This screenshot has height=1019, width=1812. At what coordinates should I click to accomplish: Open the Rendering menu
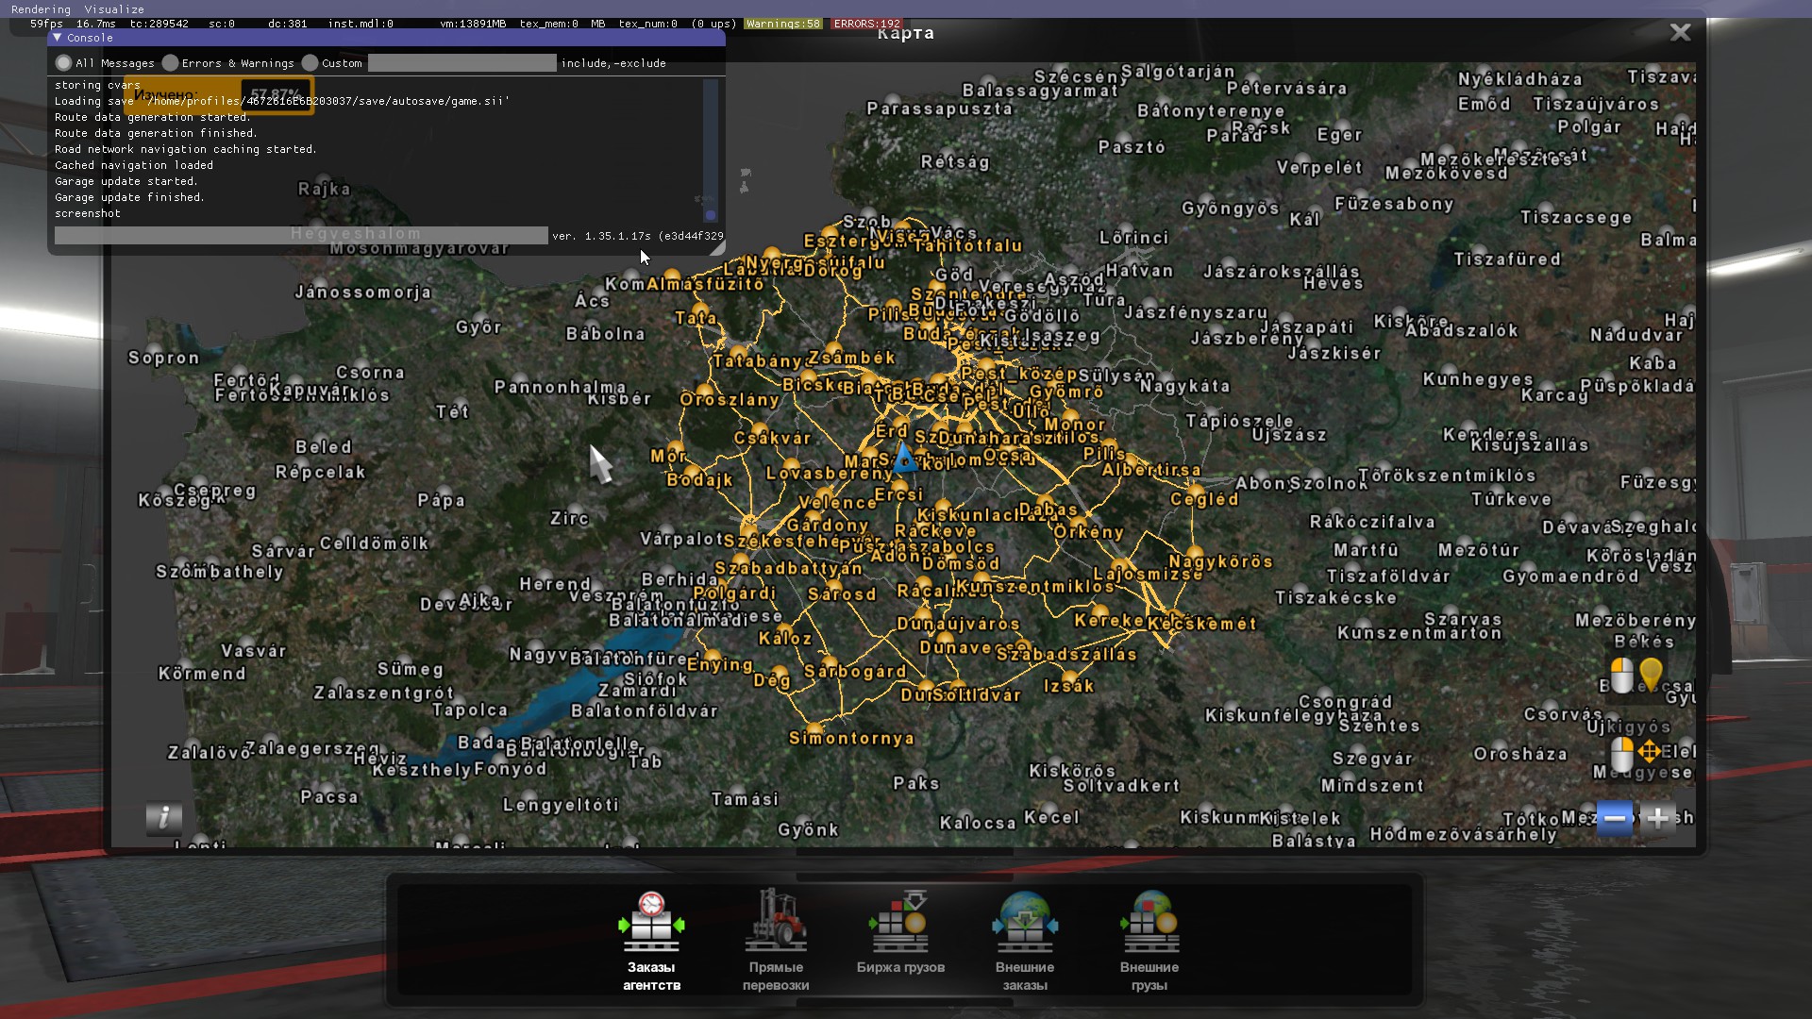tap(41, 9)
